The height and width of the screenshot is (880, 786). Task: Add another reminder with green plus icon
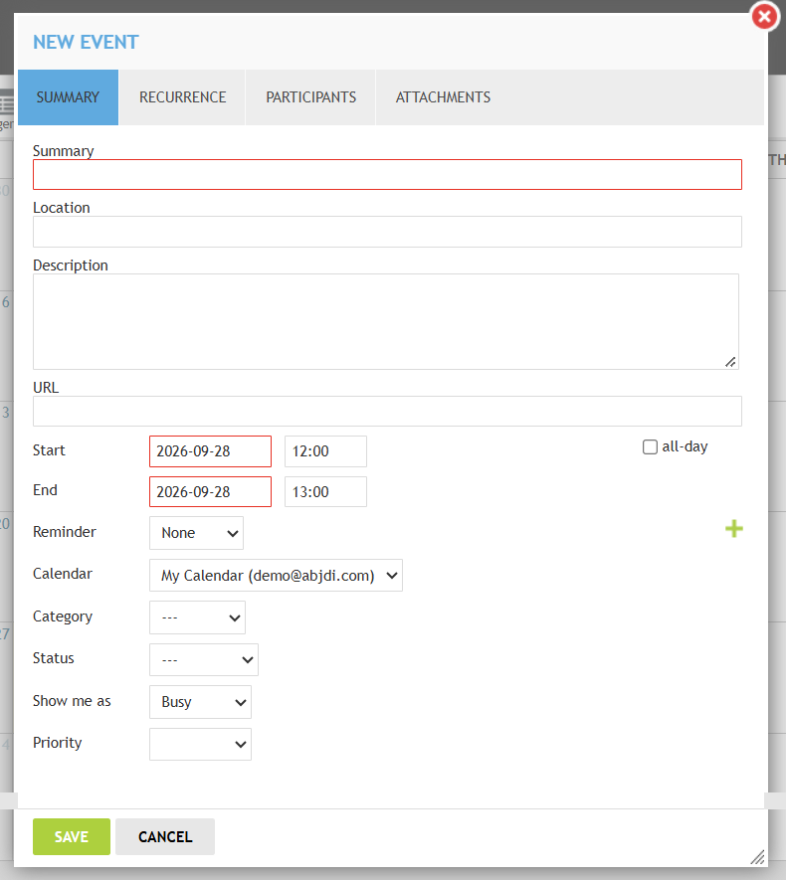[x=734, y=529]
